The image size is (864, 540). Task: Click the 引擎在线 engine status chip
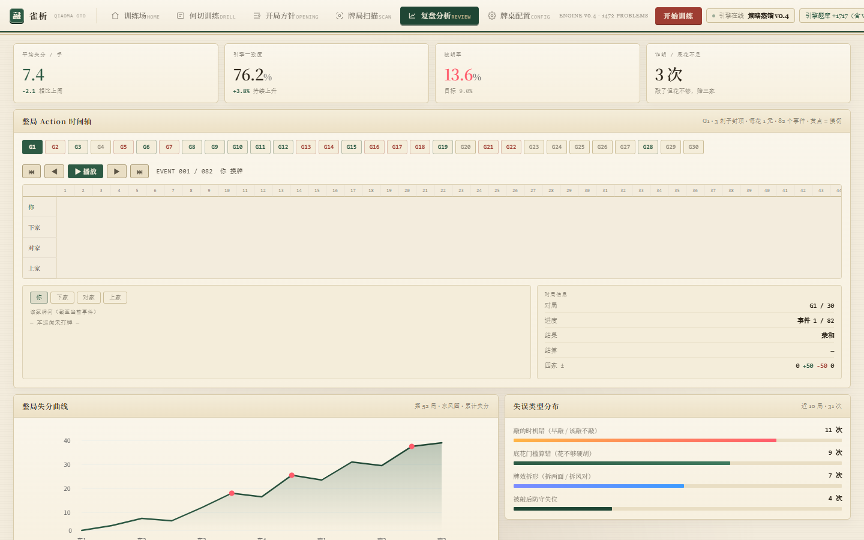[751, 16]
